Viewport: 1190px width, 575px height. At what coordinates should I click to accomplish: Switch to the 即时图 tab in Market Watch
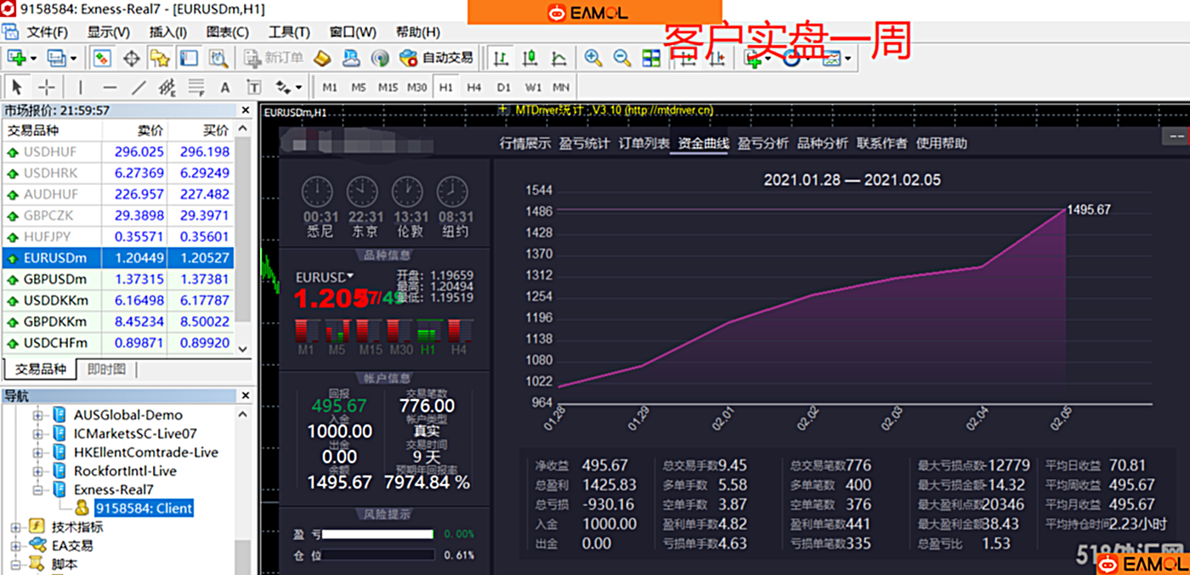pyautogui.click(x=106, y=369)
